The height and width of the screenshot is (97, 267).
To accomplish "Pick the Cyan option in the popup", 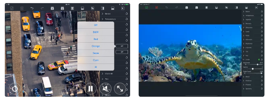I will click(96, 60).
